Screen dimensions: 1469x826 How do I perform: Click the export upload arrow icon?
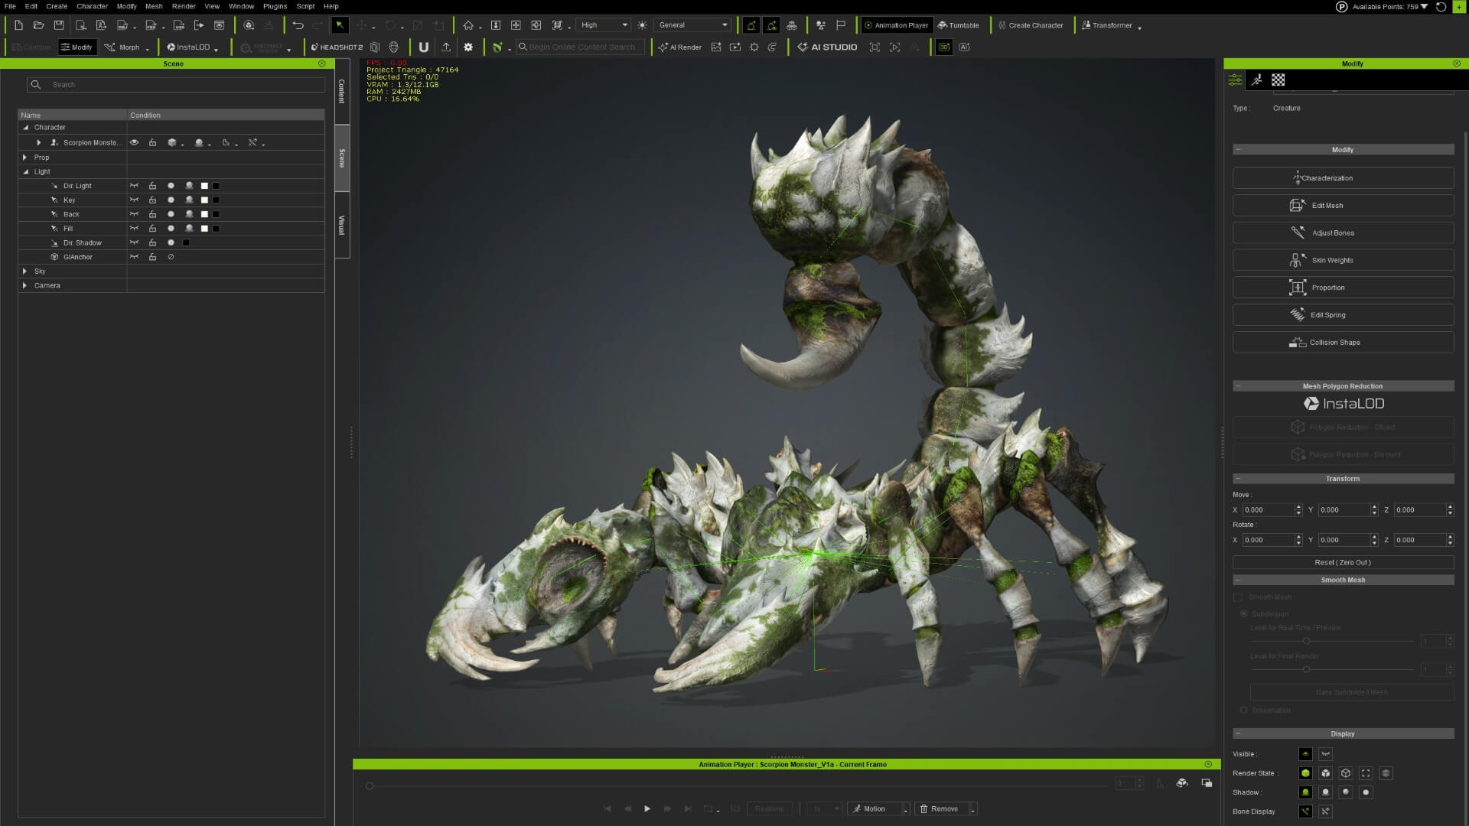click(x=446, y=47)
